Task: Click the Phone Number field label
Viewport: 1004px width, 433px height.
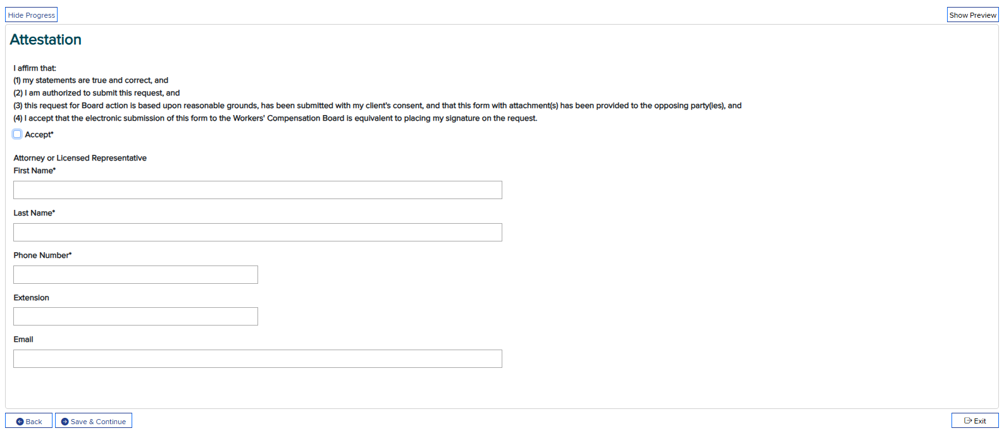Action: [42, 255]
